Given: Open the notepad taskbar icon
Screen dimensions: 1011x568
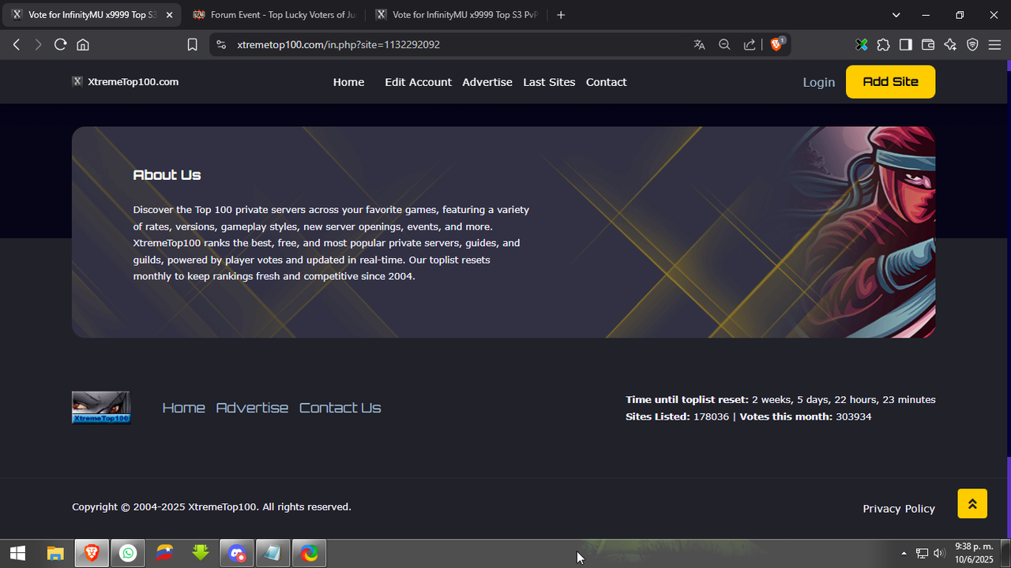Looking at the screenshot, I should (x=273, y=554).
